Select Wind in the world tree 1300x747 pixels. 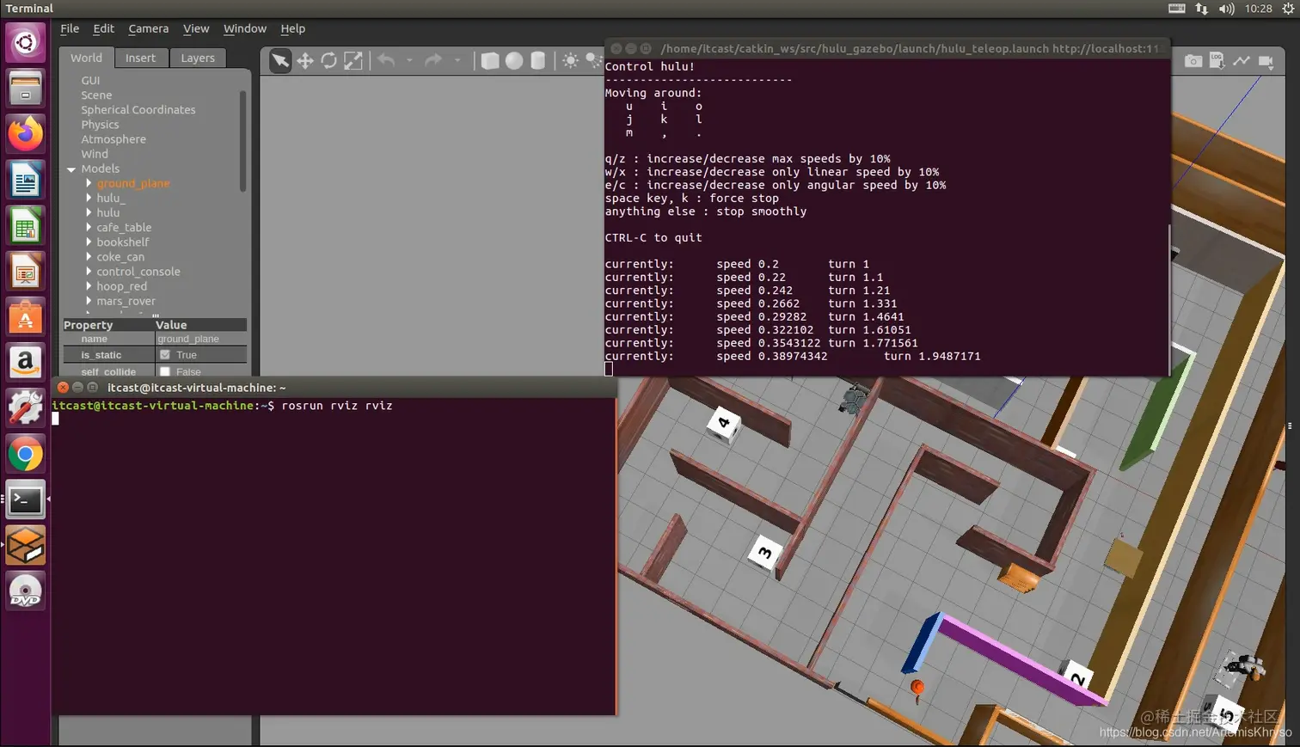(95, 154)
